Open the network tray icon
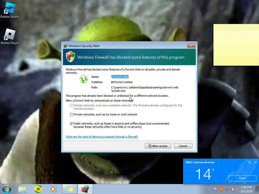This screenshot has width=259, height=194. [227, 189]
